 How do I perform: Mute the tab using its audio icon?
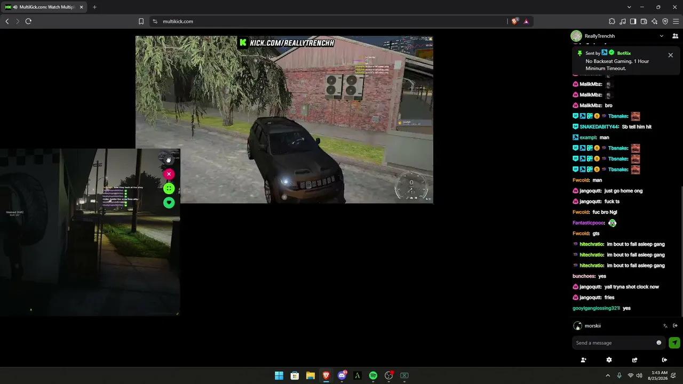click(x=14, y=7)
